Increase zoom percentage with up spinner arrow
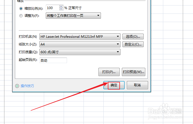The image size is (193, 124). (61, 7)
